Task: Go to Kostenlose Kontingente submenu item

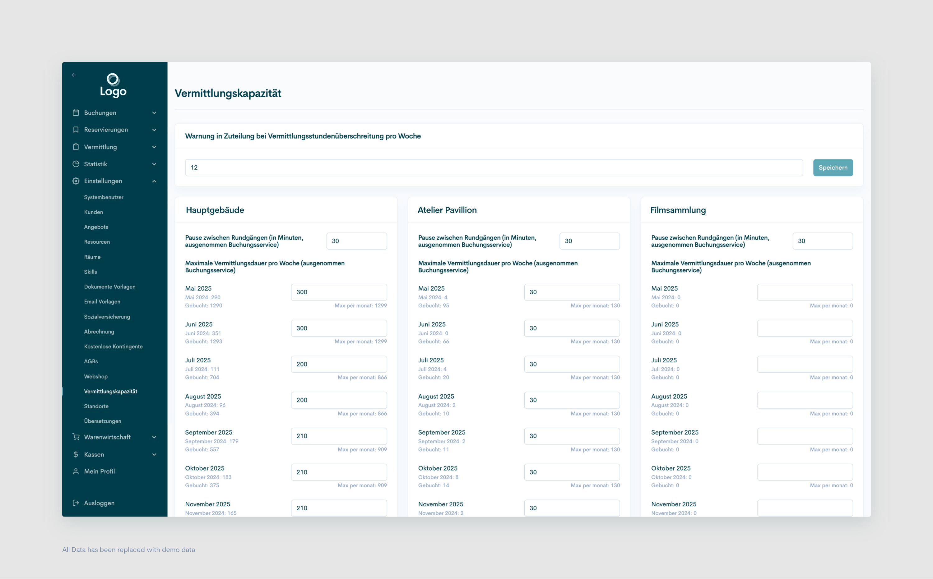Action: 113,347
